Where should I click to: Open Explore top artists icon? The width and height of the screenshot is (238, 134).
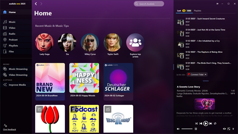coord(135,42)
